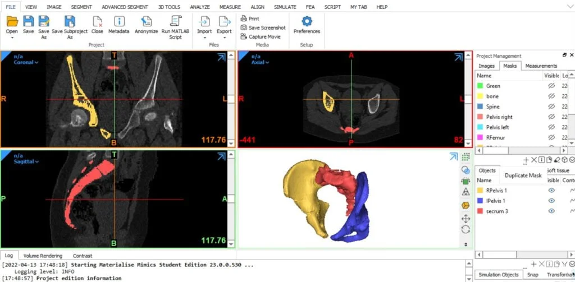Expand more 3D toolbar tools chevron
Screen dimensions: 575x282
466,244
